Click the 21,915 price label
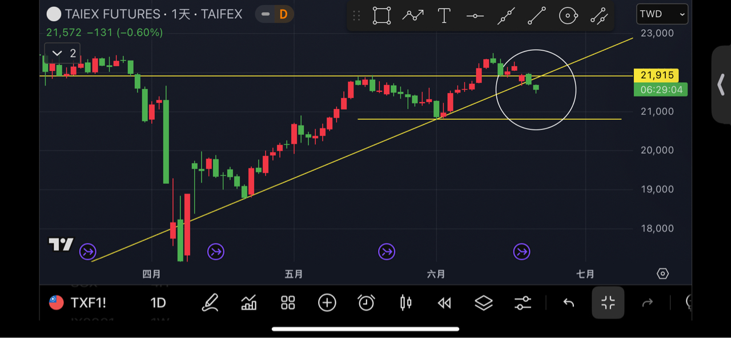731x338 pixels. click(657, 75)
